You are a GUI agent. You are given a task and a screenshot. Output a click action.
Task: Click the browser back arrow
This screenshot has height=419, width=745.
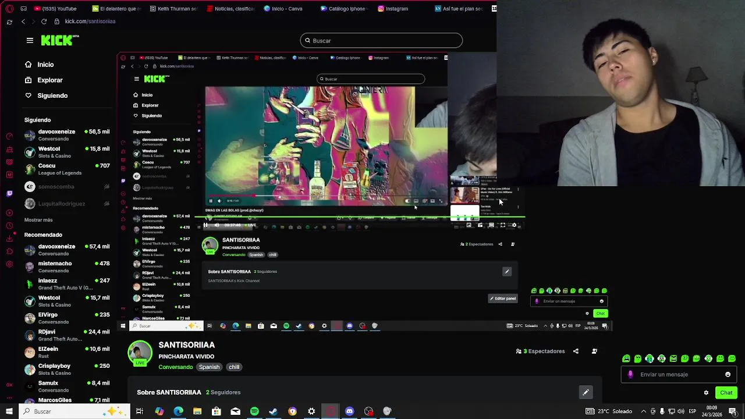[x=23, y=22]
